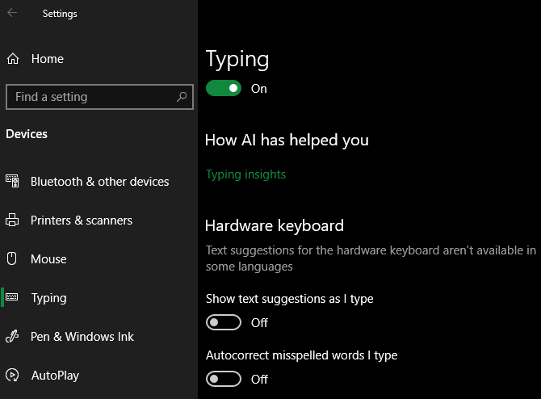This screenshot has height=399, width=541.
Task: Click the search magnifier icon
Action: coord(182,97)
